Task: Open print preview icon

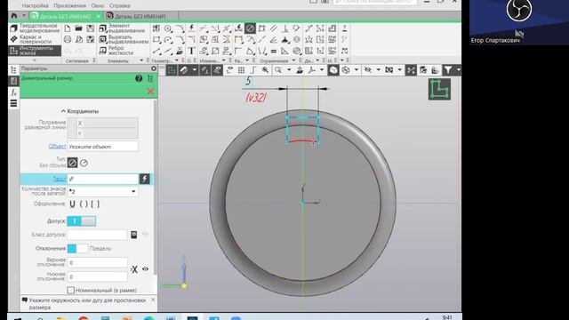Action: coord(79,39)
